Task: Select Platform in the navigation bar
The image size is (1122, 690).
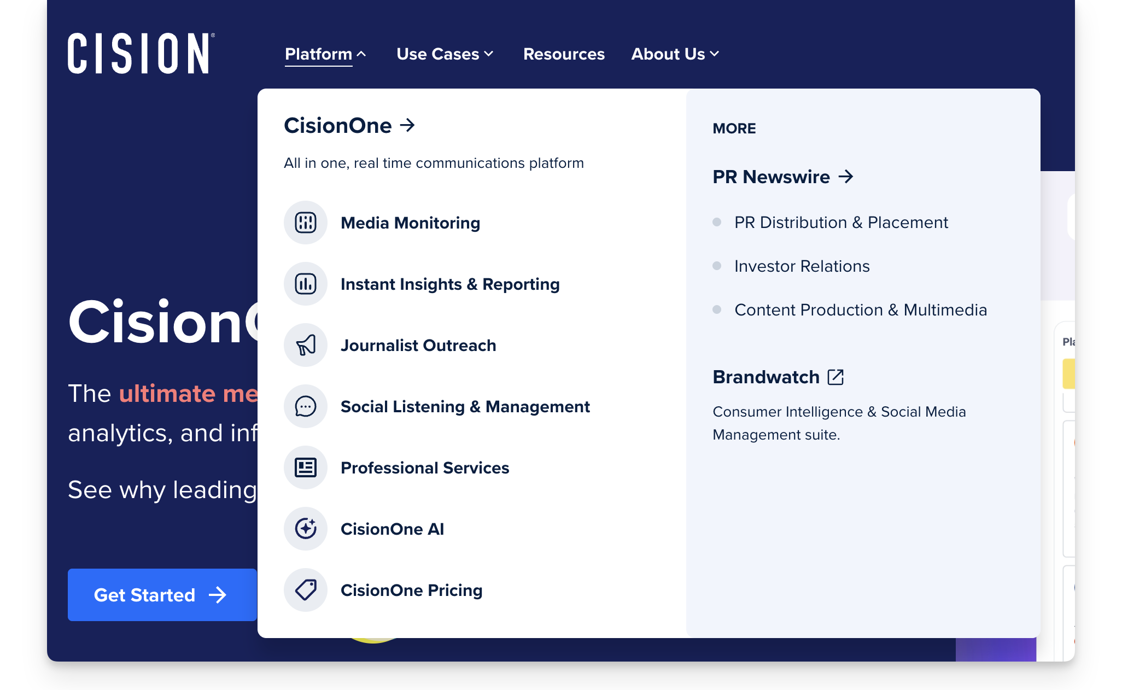Action: pos(318,54)
